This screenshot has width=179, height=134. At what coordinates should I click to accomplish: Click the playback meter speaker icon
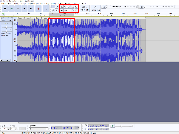click(x=142, y=7)
